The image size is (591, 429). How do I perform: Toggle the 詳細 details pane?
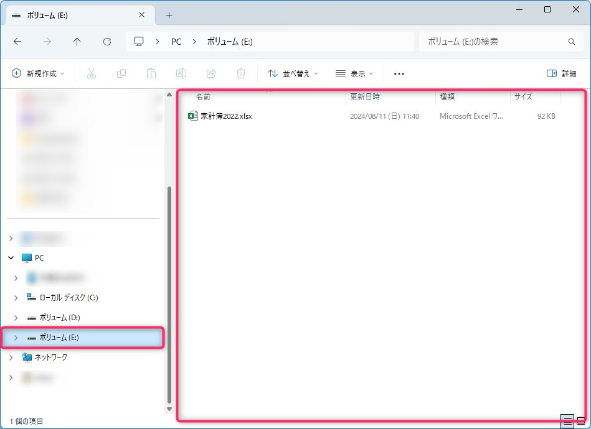pyautogui.click(x=561, y=73)
